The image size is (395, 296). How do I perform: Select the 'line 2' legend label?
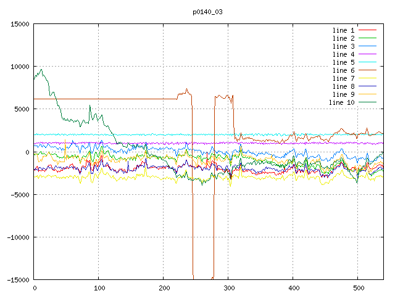tap(343, 38)
